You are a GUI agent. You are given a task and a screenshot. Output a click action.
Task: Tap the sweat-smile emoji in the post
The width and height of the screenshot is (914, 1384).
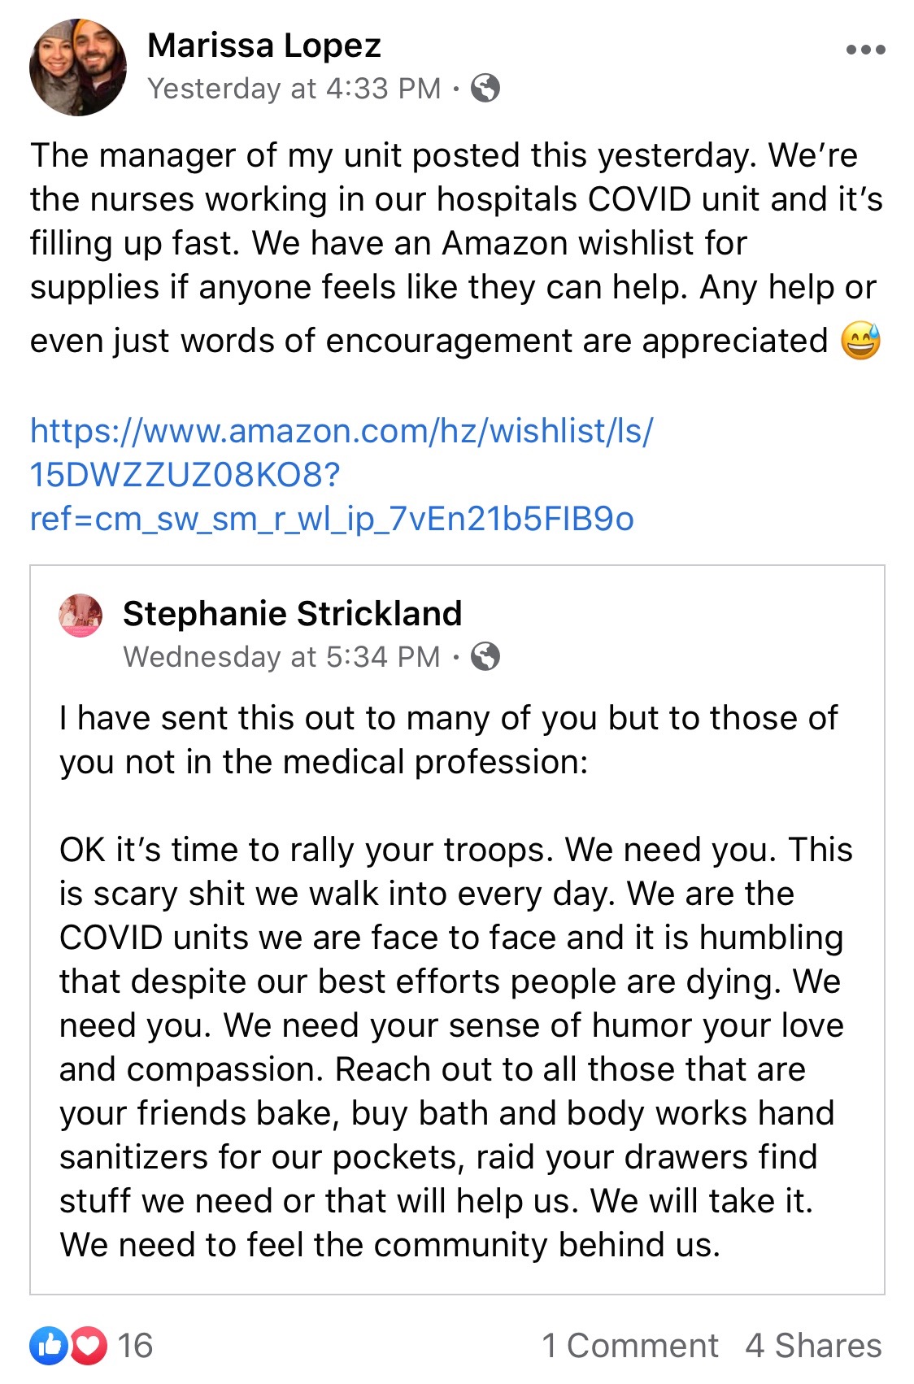click(x=860, y=341)
